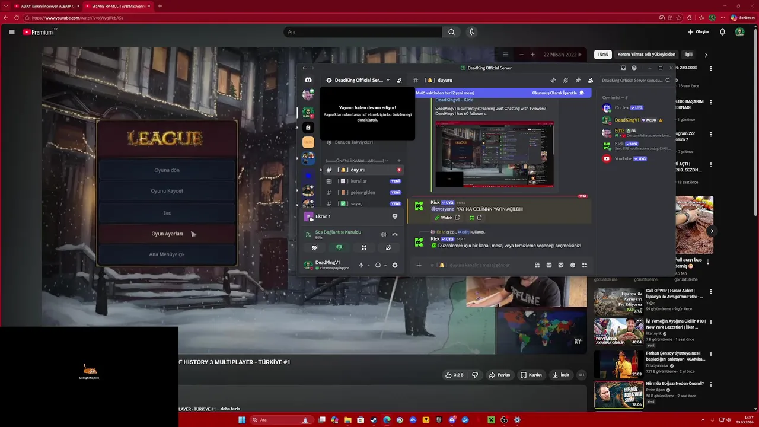The height and width of the screenshot is (427, 759).
Task: Click the Paylaş share button
Action: (x=499, y=375)
